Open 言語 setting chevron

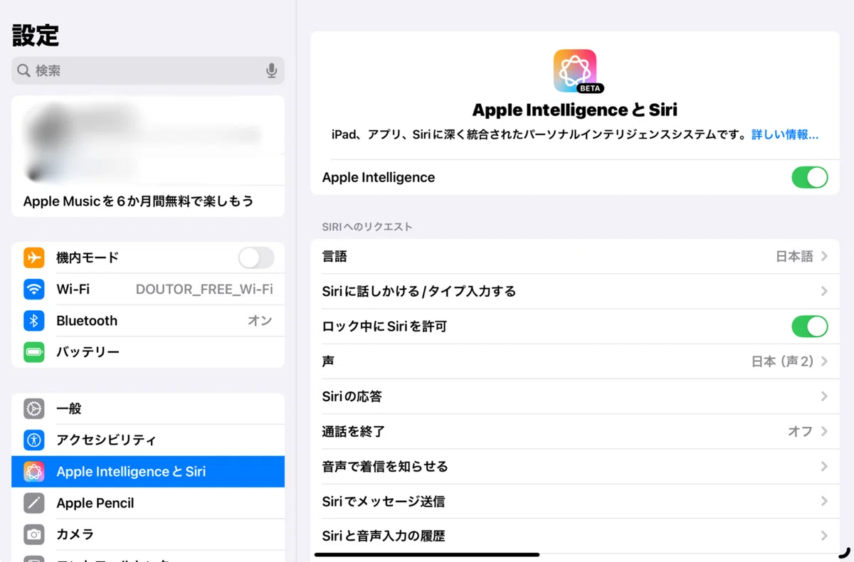824,256
